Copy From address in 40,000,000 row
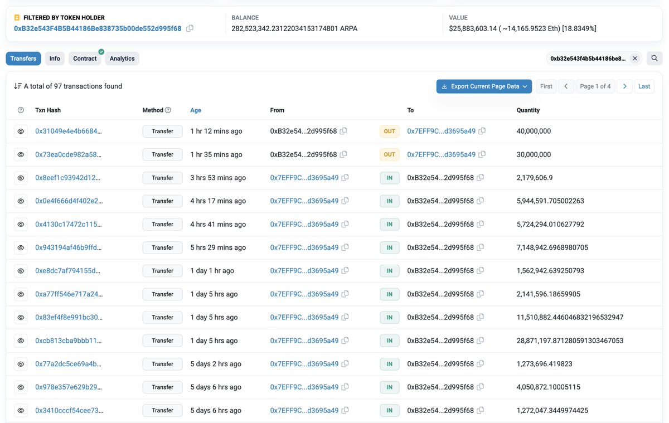The width and height of the screenshot is (669, 423). tap(343, 131)
